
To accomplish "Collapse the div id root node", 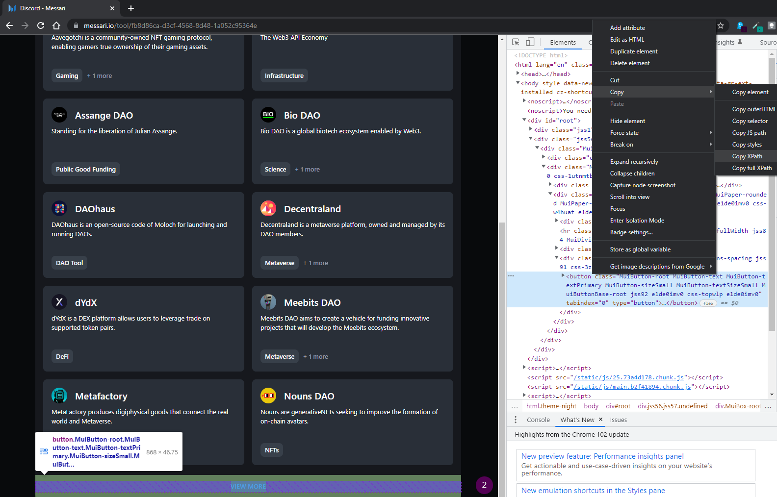I will coord(524,120).
